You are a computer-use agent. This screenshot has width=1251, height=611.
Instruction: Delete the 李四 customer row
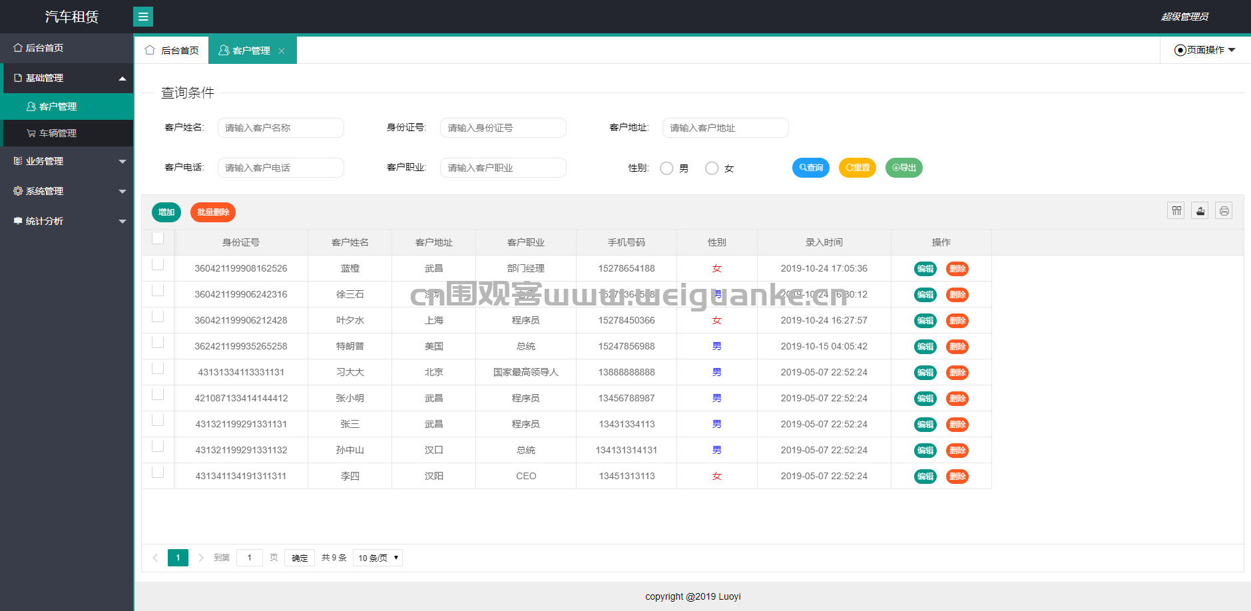[x=957, y=477]
